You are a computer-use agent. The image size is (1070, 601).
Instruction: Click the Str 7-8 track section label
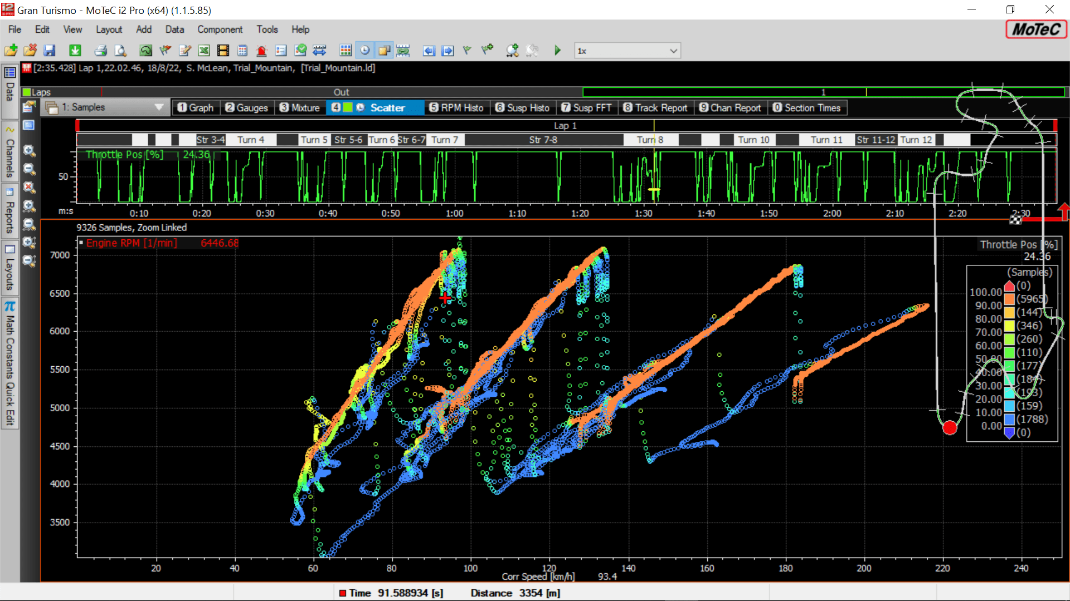(x=543, y=140)
